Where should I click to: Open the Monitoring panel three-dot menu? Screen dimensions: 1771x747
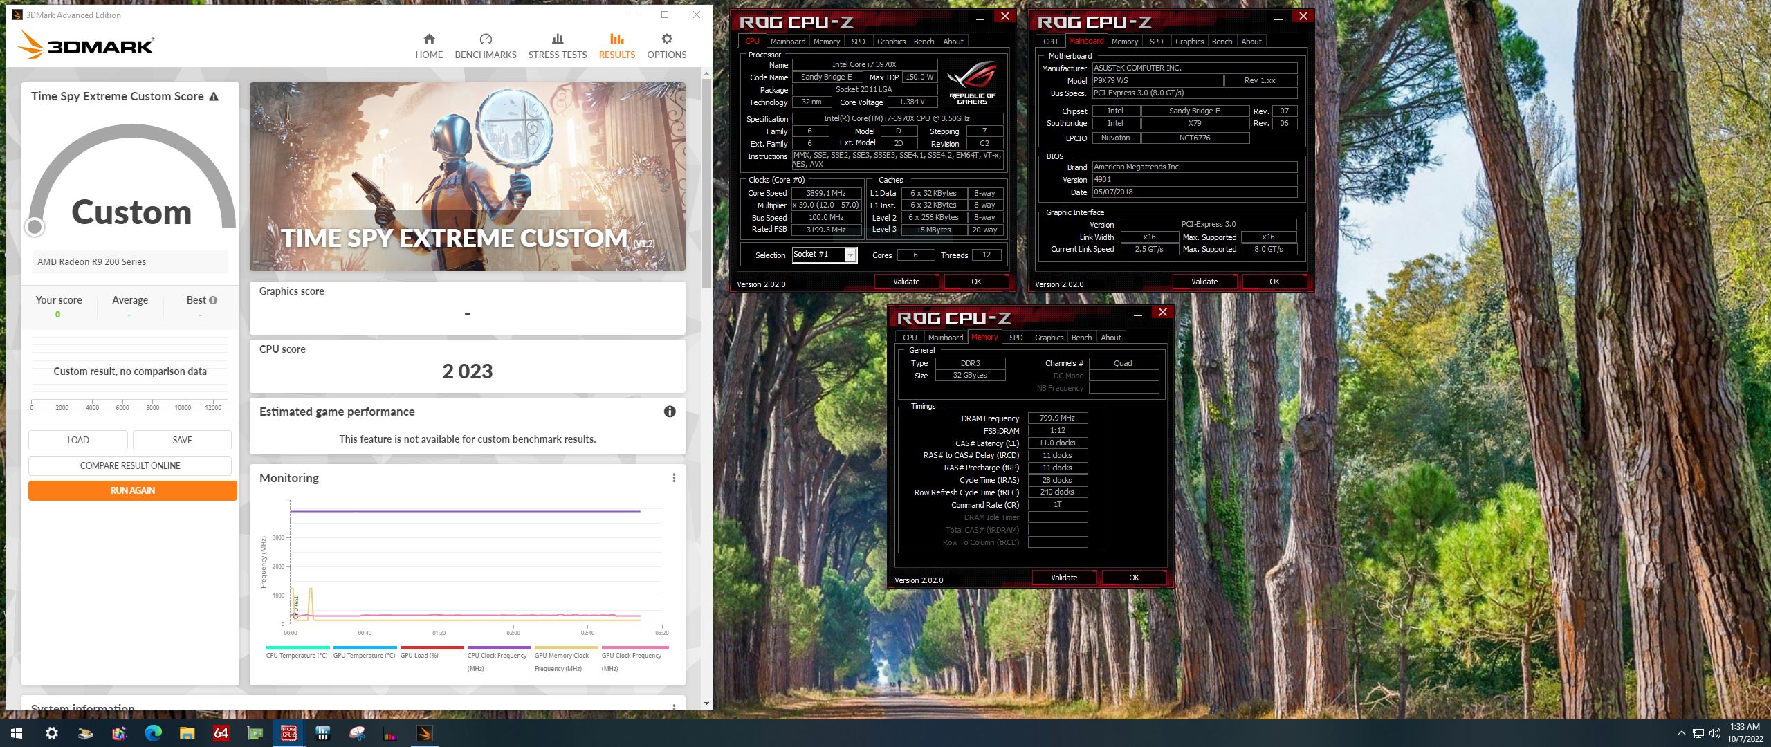tap(674, 478)
